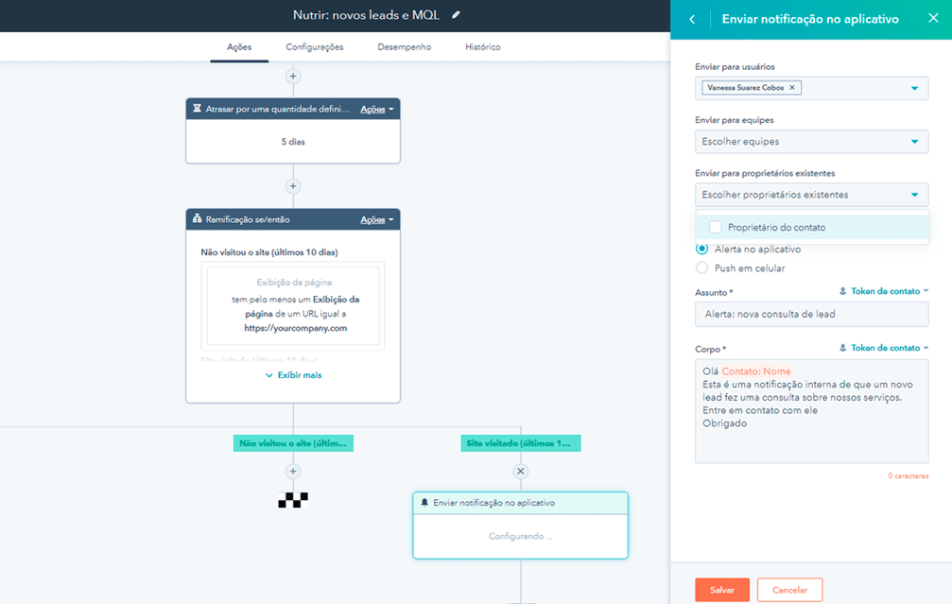952x604 pixels.
Task: Click the back arrow in notification panel header
Action: (x=692, y=19)
